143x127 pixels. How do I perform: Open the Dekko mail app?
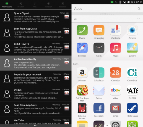99,90
